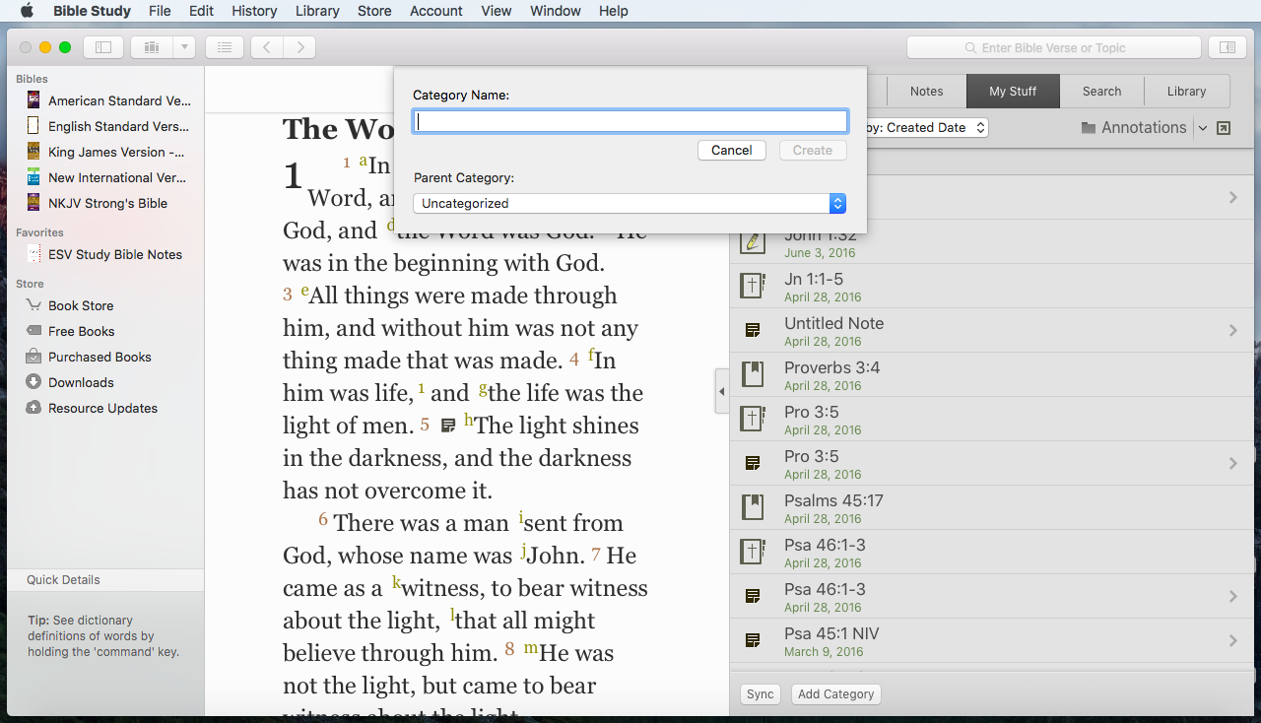Open NKJV Strong's Bible icon

pos(33,203)
